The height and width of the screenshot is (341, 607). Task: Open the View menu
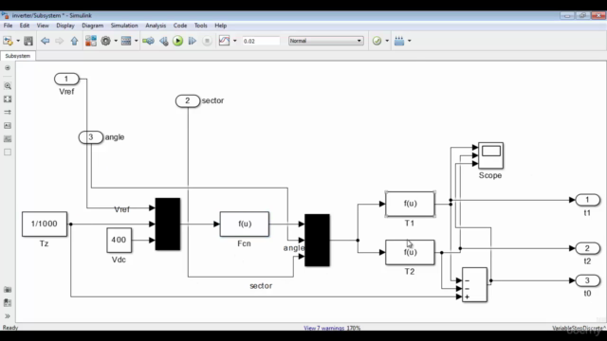(x=43, y=26)
